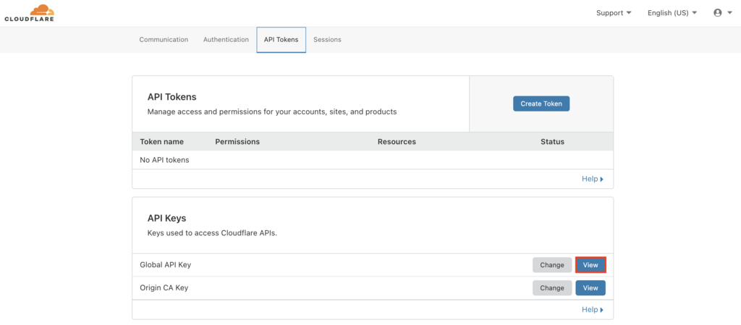Switch to the Authentication tab
Screen dimensions: 741x325
click(226, 40)
